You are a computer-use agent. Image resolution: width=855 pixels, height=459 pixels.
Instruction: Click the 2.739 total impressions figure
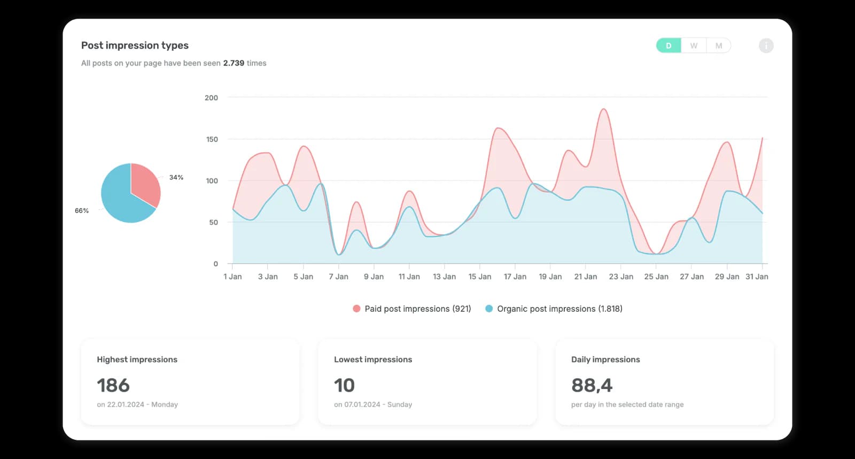(x=234, y=63)
